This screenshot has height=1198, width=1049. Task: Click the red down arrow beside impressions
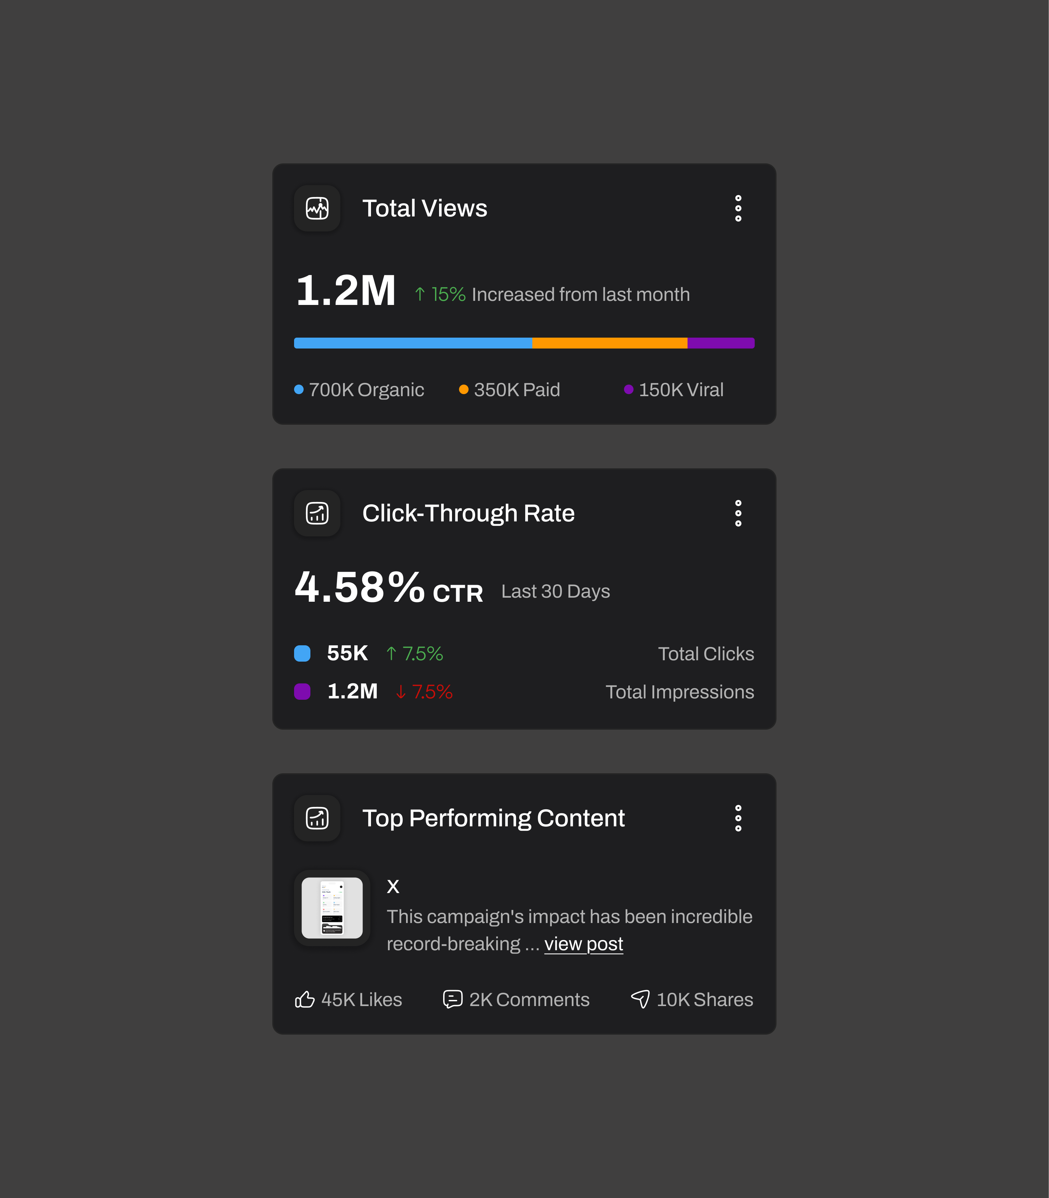[x=401, y=692]
